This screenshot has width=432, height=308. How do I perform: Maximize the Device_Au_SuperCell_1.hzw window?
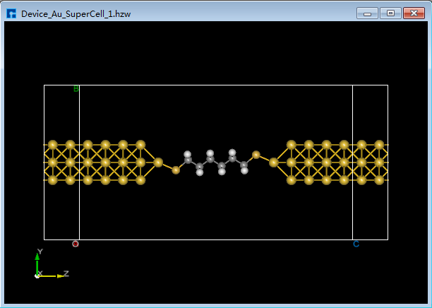(x=390, y=13)
